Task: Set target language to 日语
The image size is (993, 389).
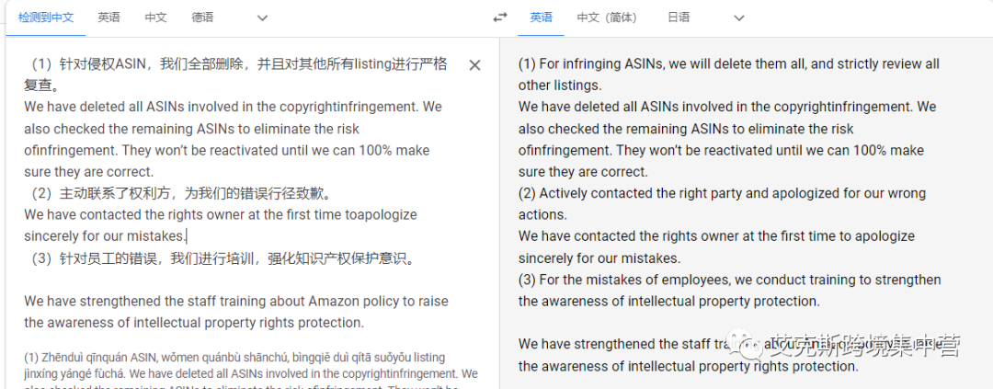Action: 679,17
